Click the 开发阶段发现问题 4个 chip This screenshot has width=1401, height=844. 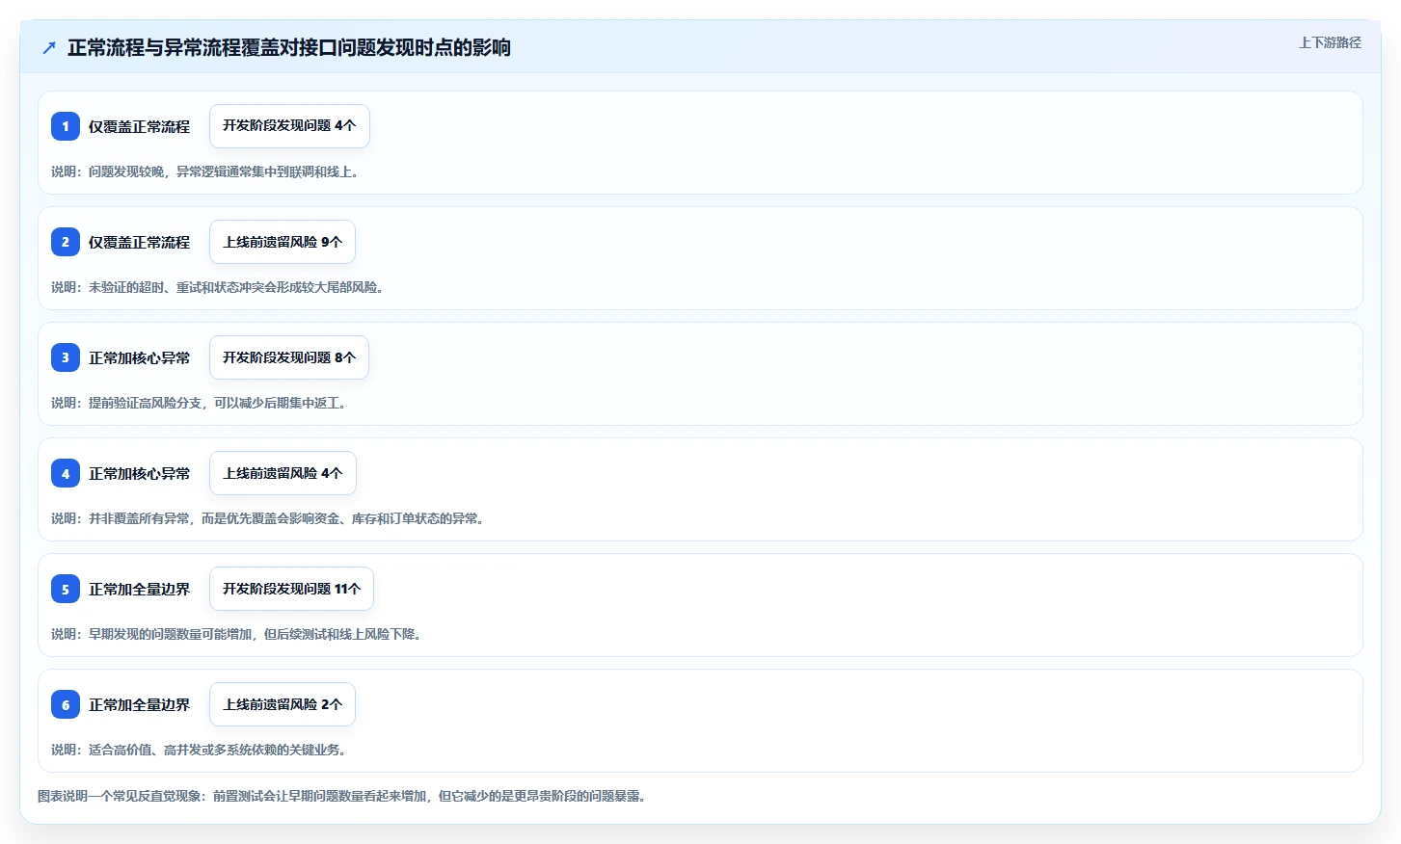(x=289, y=126)
